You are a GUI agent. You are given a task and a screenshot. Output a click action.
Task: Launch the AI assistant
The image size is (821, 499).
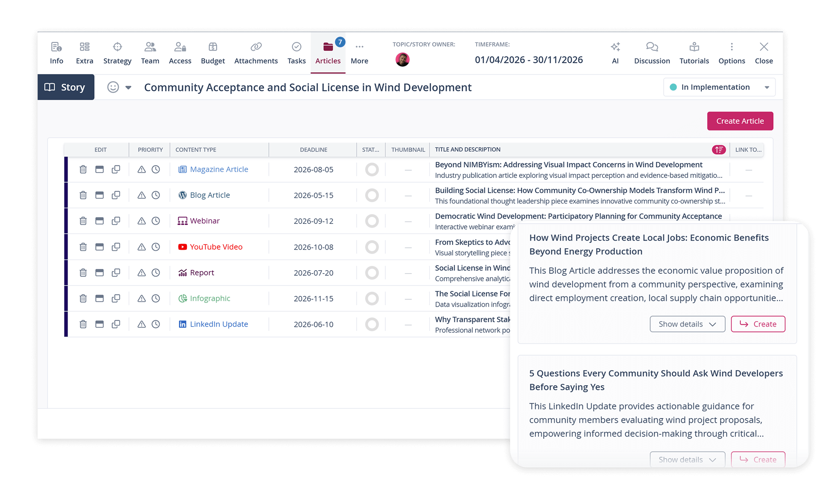coord(615,52)
